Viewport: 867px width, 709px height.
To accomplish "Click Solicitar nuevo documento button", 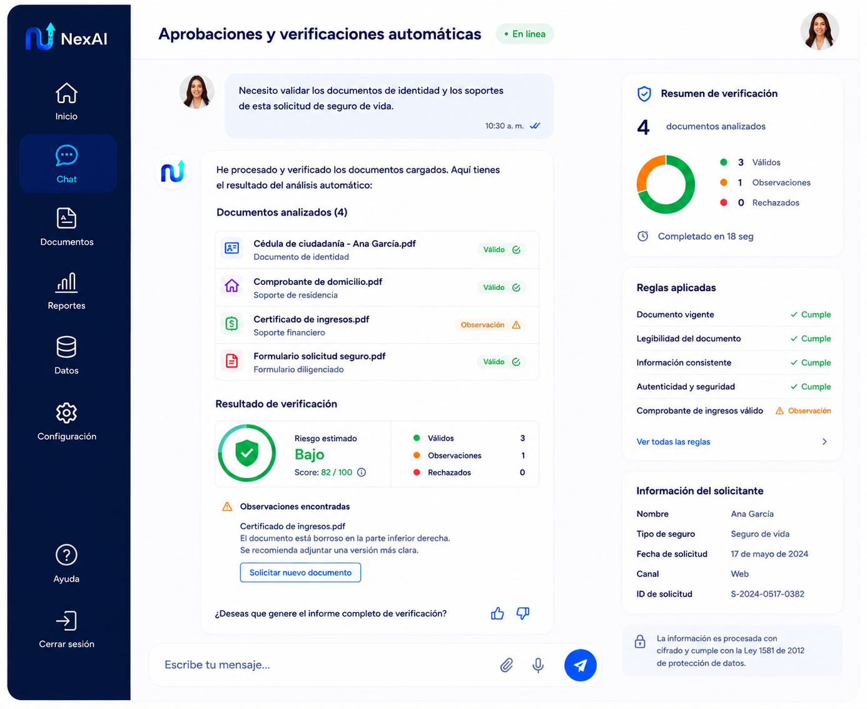I will coord(300,572).
